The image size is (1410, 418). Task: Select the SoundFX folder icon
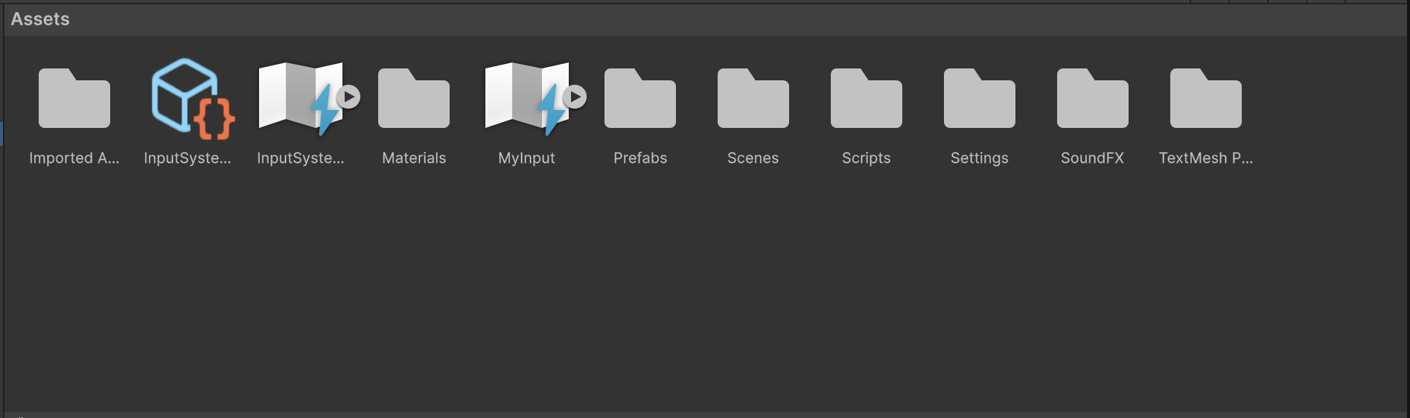click(1093, 99)
